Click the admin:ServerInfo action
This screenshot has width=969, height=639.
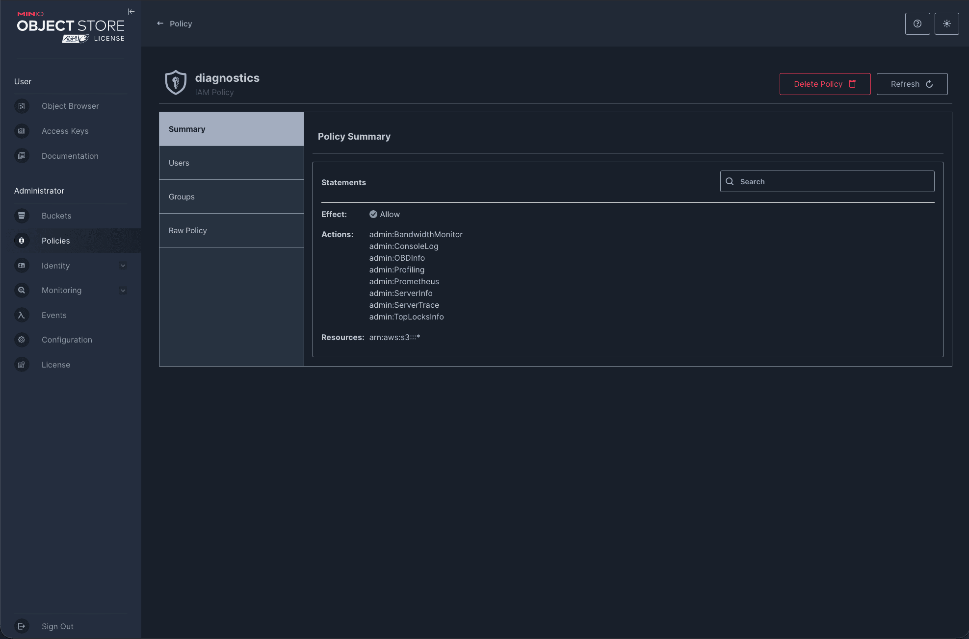pos(401,293)
